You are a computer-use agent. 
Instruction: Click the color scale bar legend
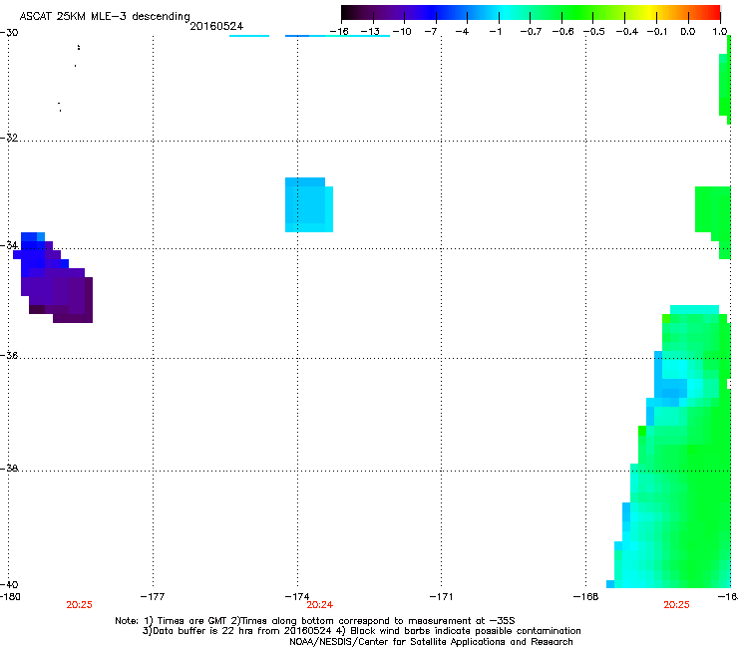tap(531, 13)
